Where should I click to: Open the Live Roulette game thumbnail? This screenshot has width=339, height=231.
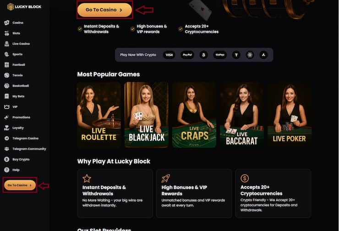point(99,115)
